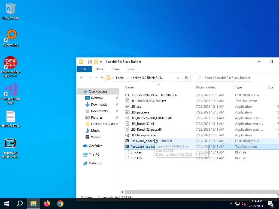Select Password_exe.txt file row
The height and width of the screenshot is (209, 279).
(201, 147)
